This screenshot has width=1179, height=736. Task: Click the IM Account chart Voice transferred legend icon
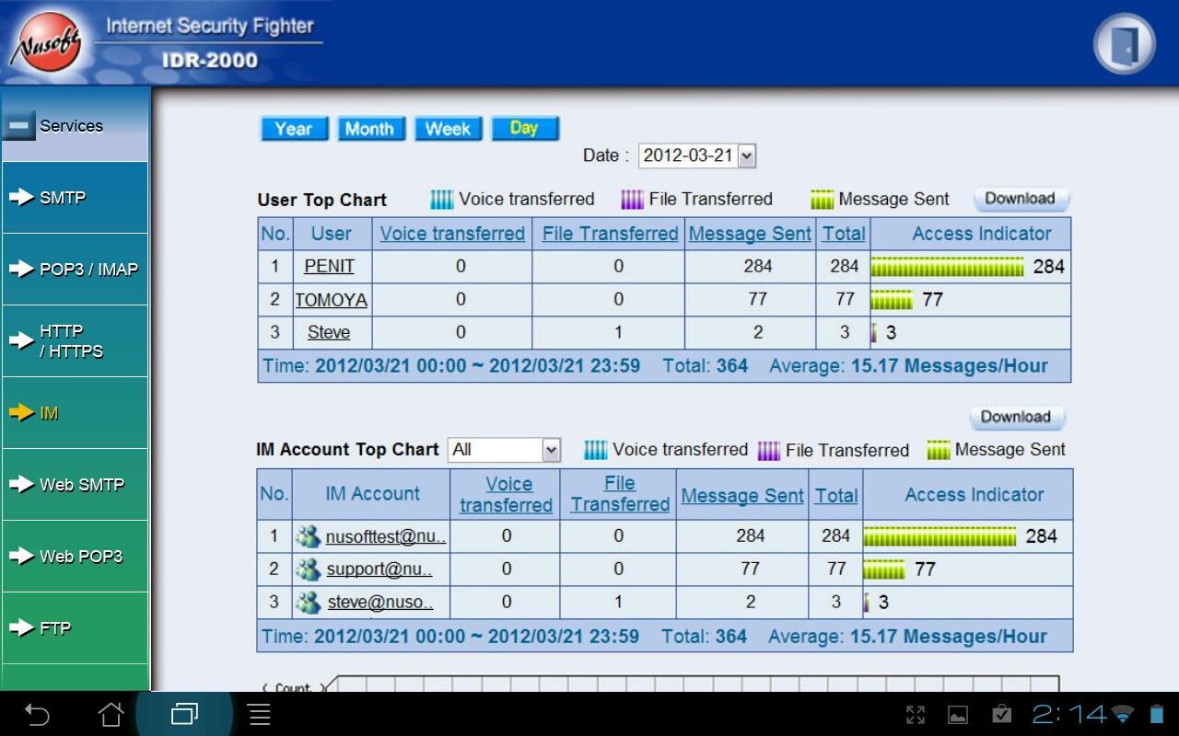coord(596,450)
